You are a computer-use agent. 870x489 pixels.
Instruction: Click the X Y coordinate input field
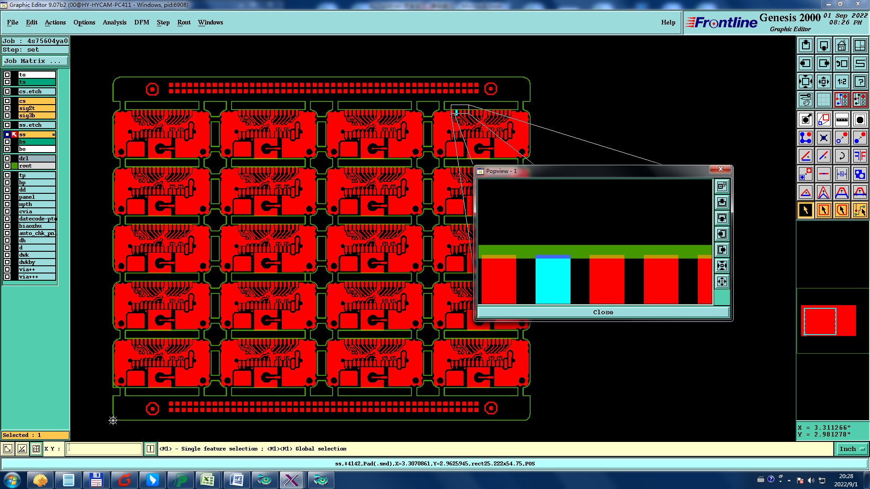click(104, 449)
